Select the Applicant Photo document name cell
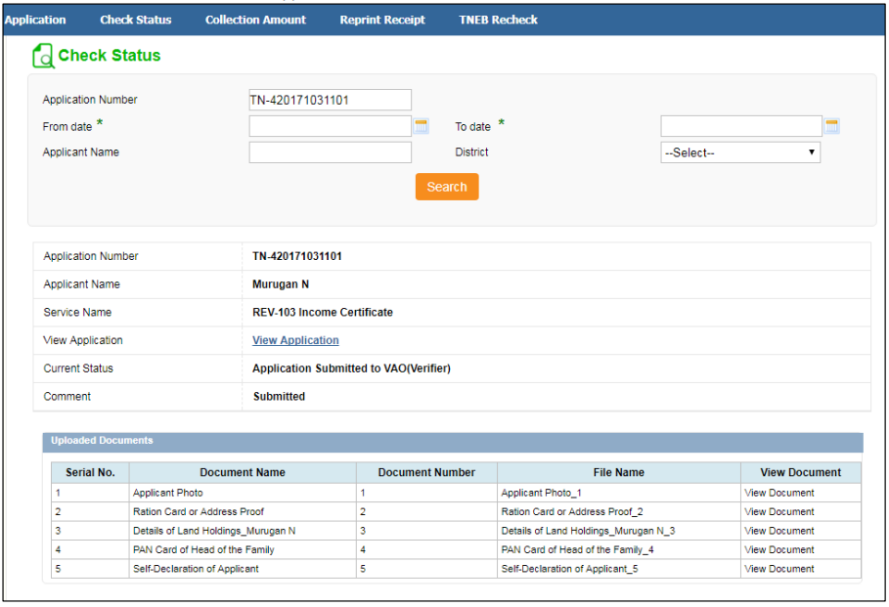 tap(243, 493)
